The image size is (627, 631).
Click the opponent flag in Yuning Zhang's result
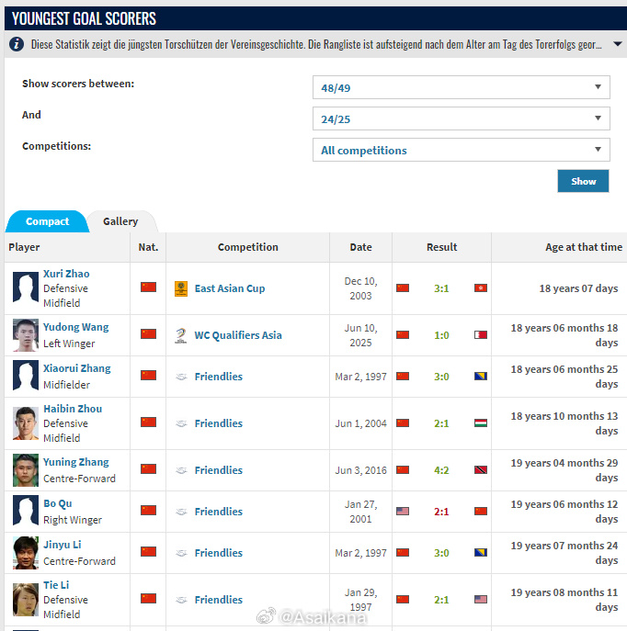(x=481, y=470)
